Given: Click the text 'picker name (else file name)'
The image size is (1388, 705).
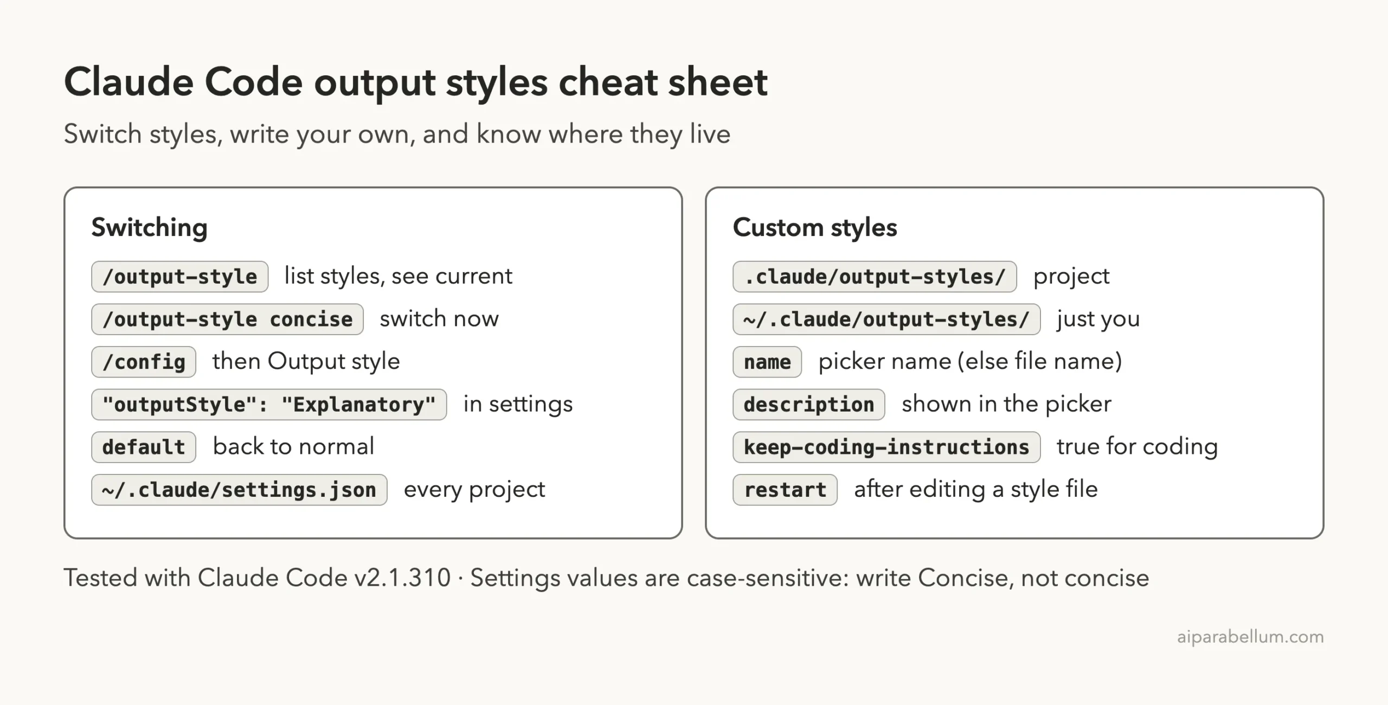Looking at the screenshot, I should click(970, 362).
